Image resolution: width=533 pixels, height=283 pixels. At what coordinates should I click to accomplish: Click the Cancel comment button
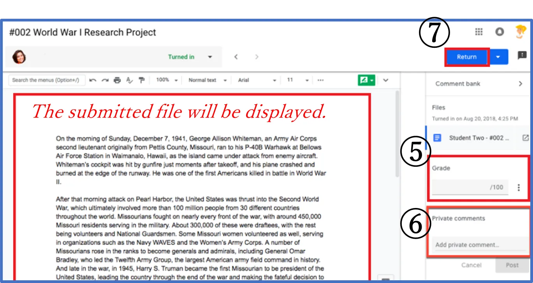coord(471,265)
